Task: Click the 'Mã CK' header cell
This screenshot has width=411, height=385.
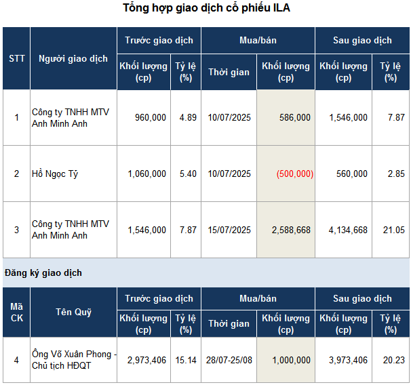Action: (x=16, y=312)
